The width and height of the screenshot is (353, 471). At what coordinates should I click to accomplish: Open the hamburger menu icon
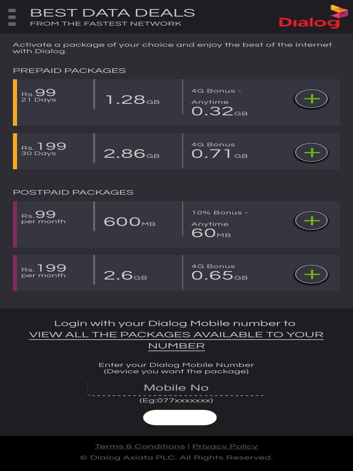12,17
